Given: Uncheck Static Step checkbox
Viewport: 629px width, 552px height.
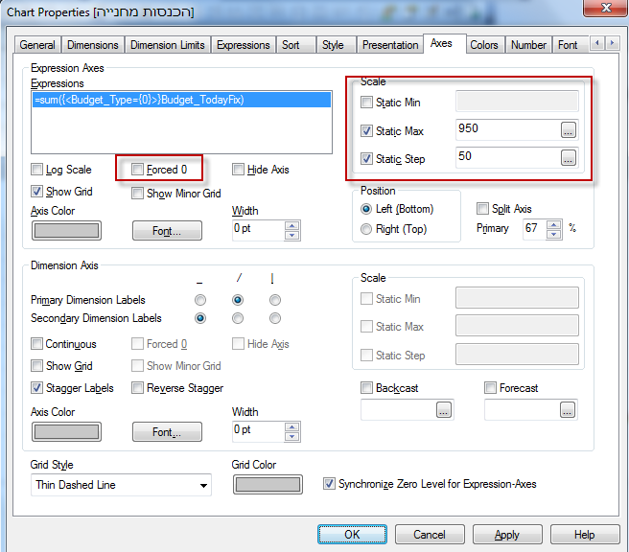Looking at the screenshot, I should click(x=366, y=159).
